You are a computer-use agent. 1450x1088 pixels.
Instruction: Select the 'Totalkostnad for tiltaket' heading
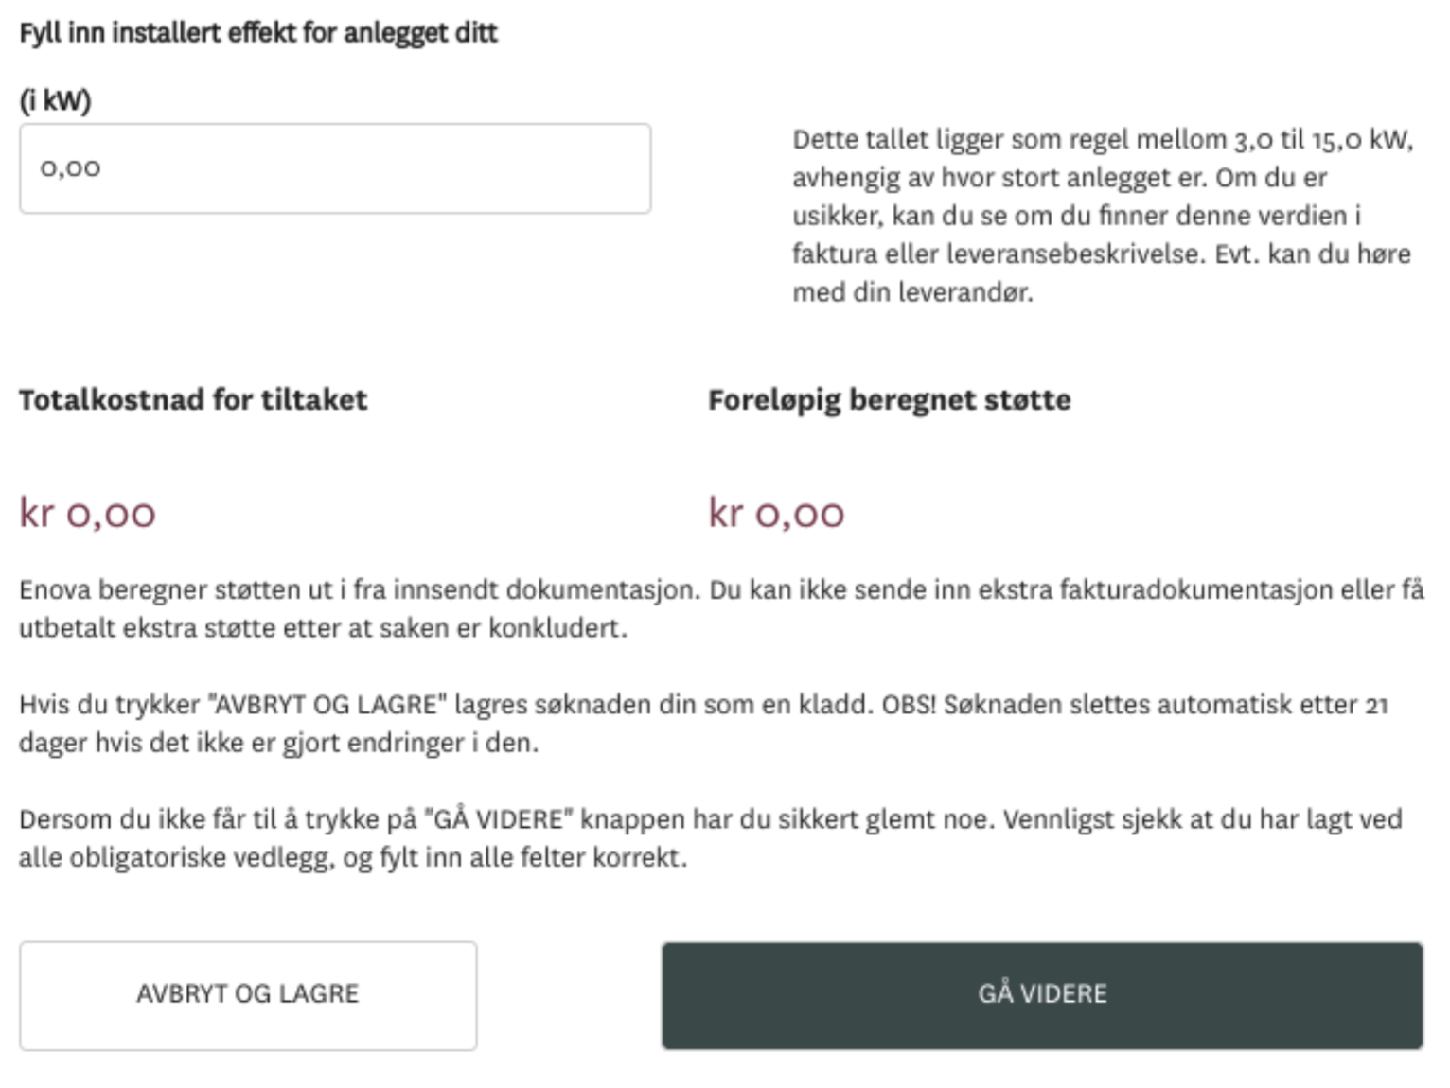[193, 400]
